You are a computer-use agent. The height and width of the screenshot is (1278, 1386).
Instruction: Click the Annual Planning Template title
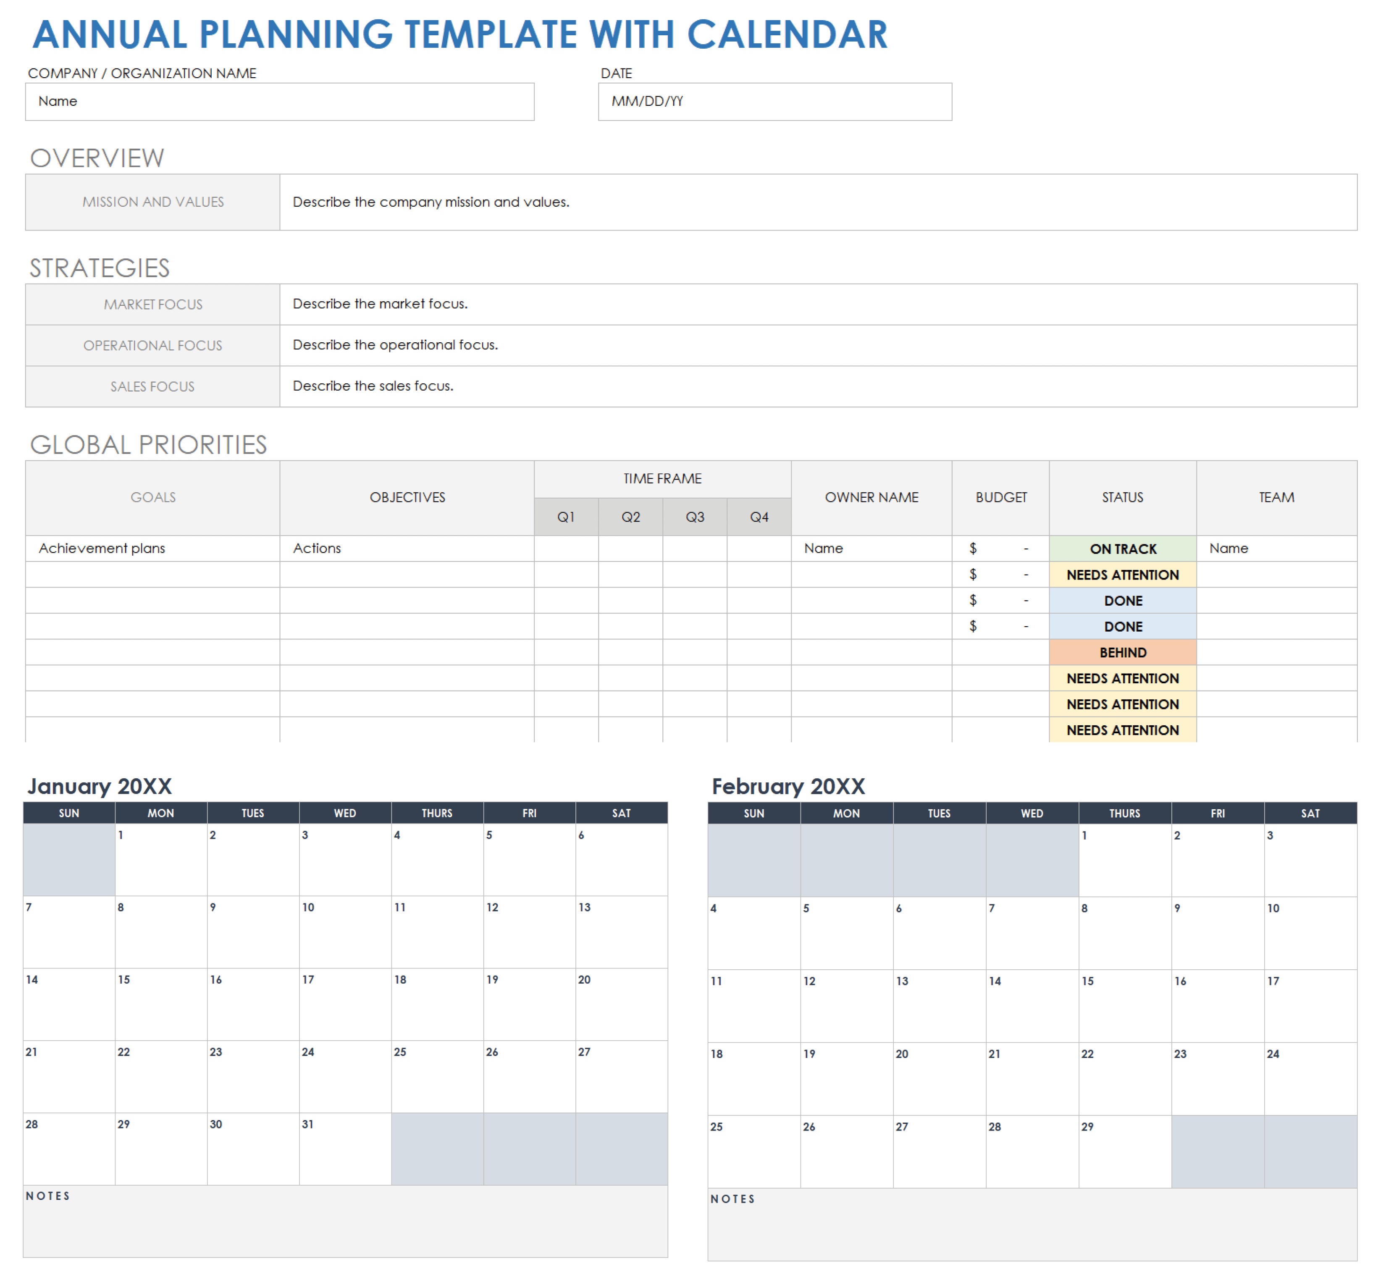coord(460,34)
